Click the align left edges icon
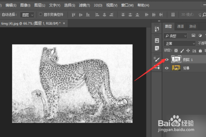The image size is (206, 137). click(x=97, y=15)
